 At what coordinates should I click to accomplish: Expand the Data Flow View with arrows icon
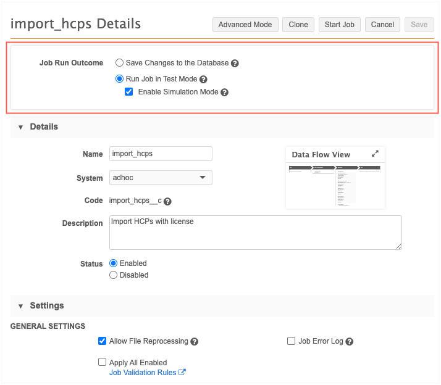375,154
